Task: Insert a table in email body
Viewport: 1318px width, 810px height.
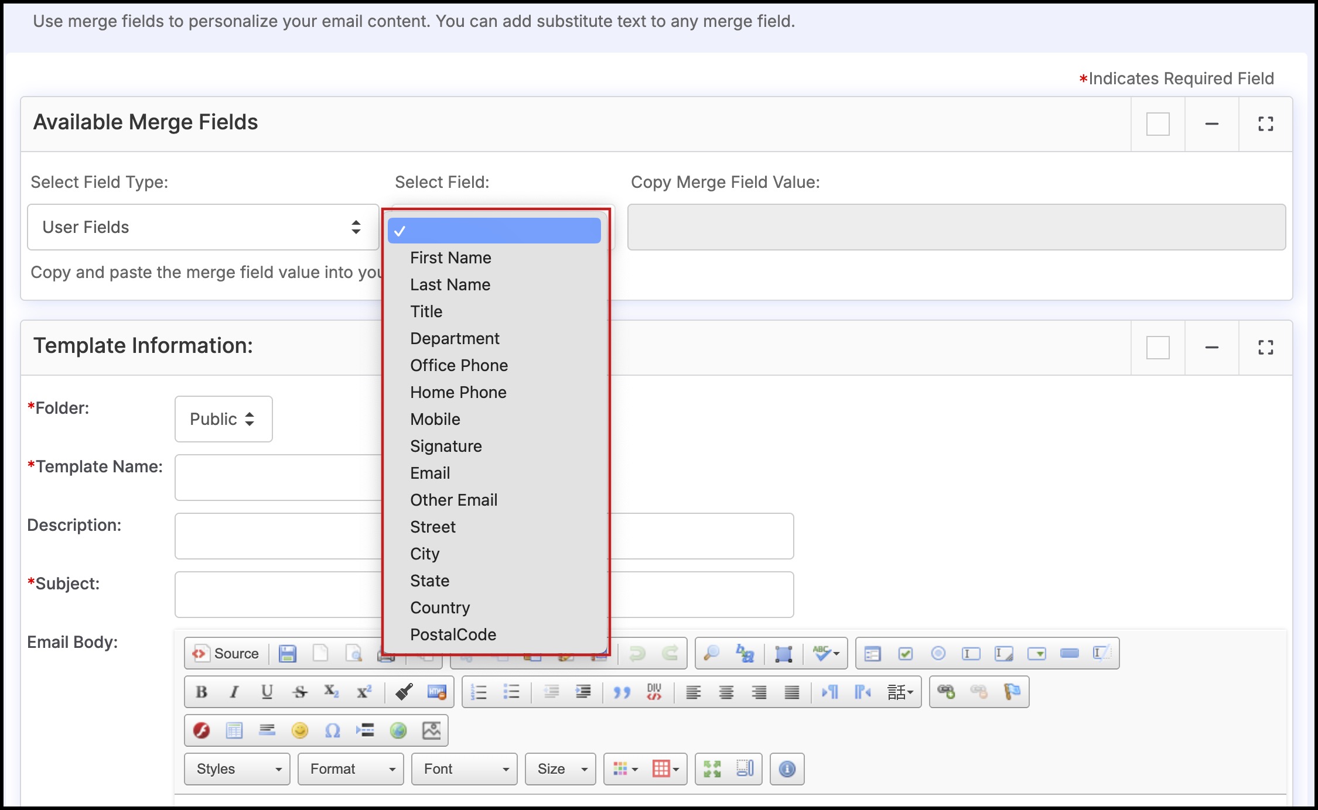Action: [x=234, y=730]
